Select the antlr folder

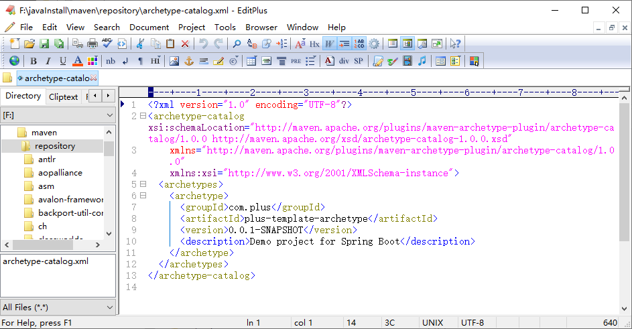tap(47, 159)
